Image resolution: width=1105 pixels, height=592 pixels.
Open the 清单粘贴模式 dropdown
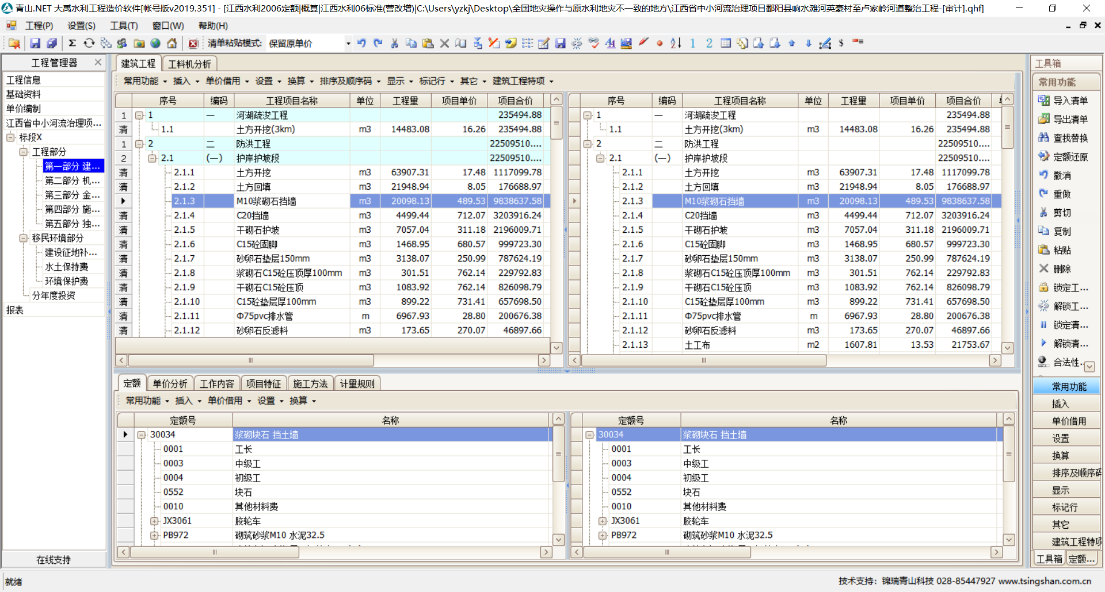[348, 44]
